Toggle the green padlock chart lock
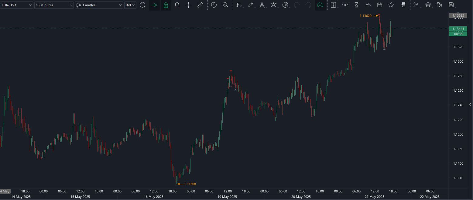 coord(166,5)
